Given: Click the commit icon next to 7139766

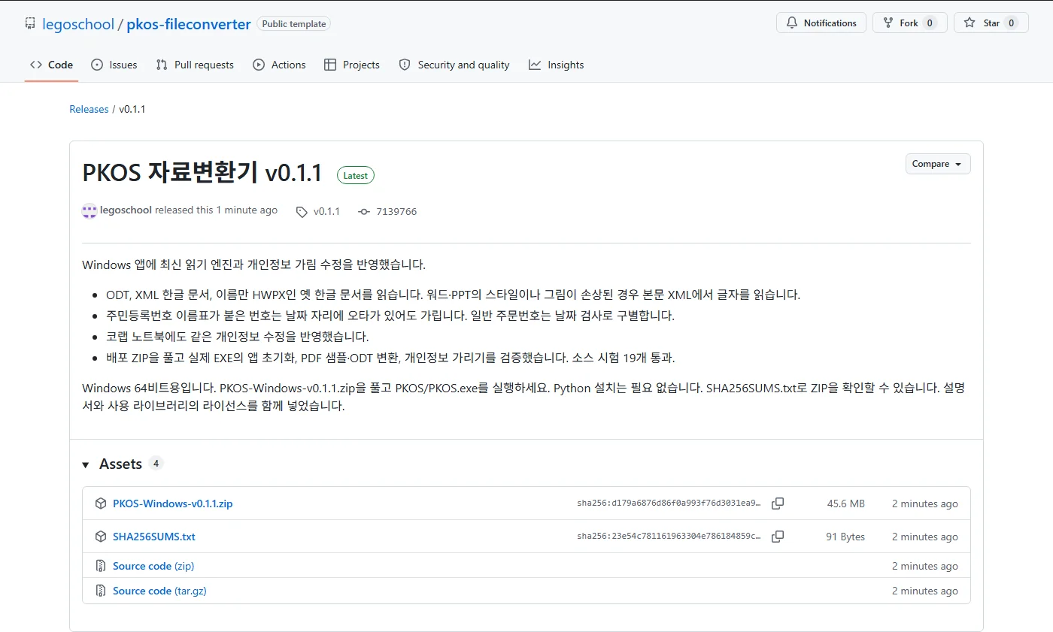Looking at the screenshot, I should [x=364, y=212].
